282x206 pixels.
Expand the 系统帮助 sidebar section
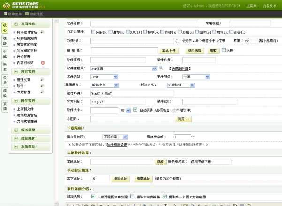click(x=30, y=147)
